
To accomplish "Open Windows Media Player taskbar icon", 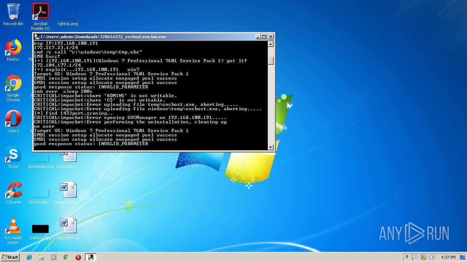I will coord(54,257).
